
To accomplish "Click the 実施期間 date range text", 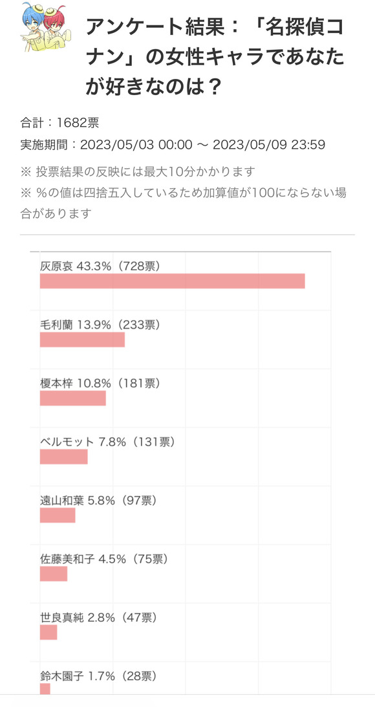I will click(x=173, y=145).
